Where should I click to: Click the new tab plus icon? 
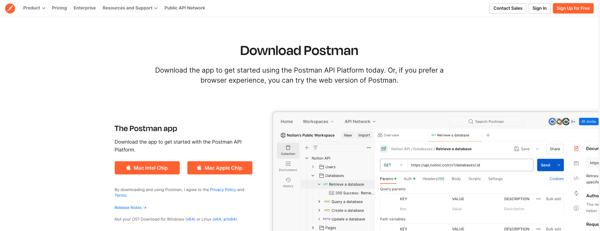pyautogui.click(x=488, y=135)
